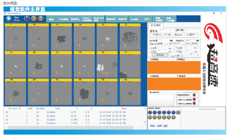Toggle the checkbox next to Pattern标母 field
Viewport: 228px width, 136px height.
click(x=168, y=44)
